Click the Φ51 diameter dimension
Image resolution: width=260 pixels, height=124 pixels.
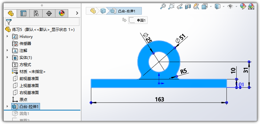point(181,38)
